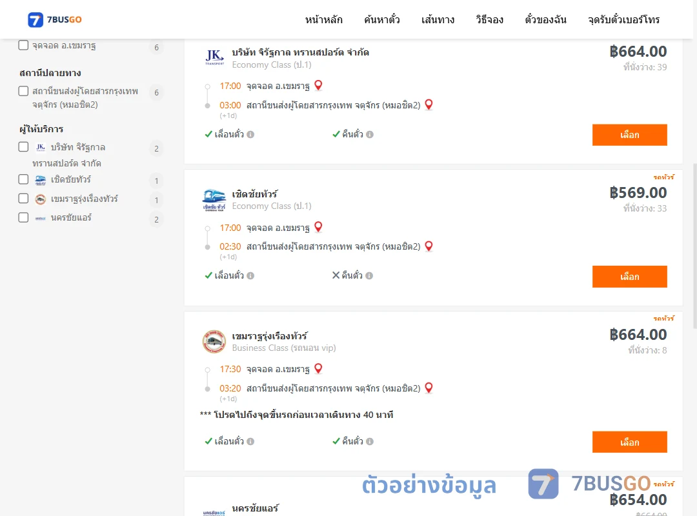697x516 pixels.
Task: Show เลื่อนตั๋ว info icon for เชิดชัยทัวร์ trip
Action: pyautogui.click(x=250, y=276)
